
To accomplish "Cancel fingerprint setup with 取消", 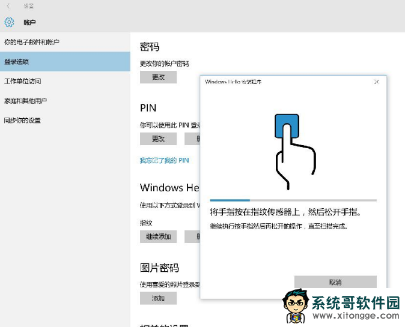I will 335,282.
